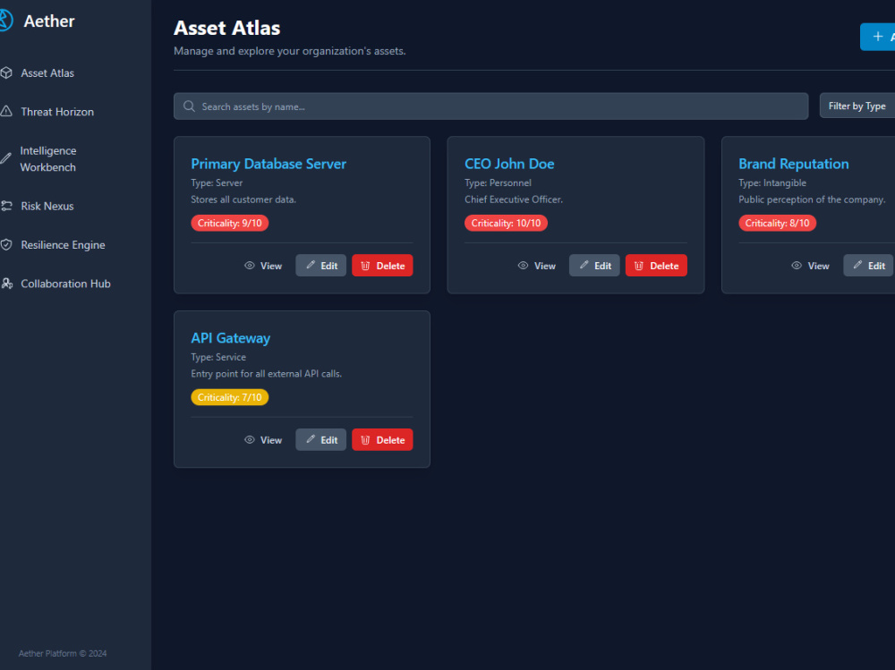This screenshot has height=670, width=895.
Task: Click the Intelligence Workbench pencil icon
Action: [5, 158]
